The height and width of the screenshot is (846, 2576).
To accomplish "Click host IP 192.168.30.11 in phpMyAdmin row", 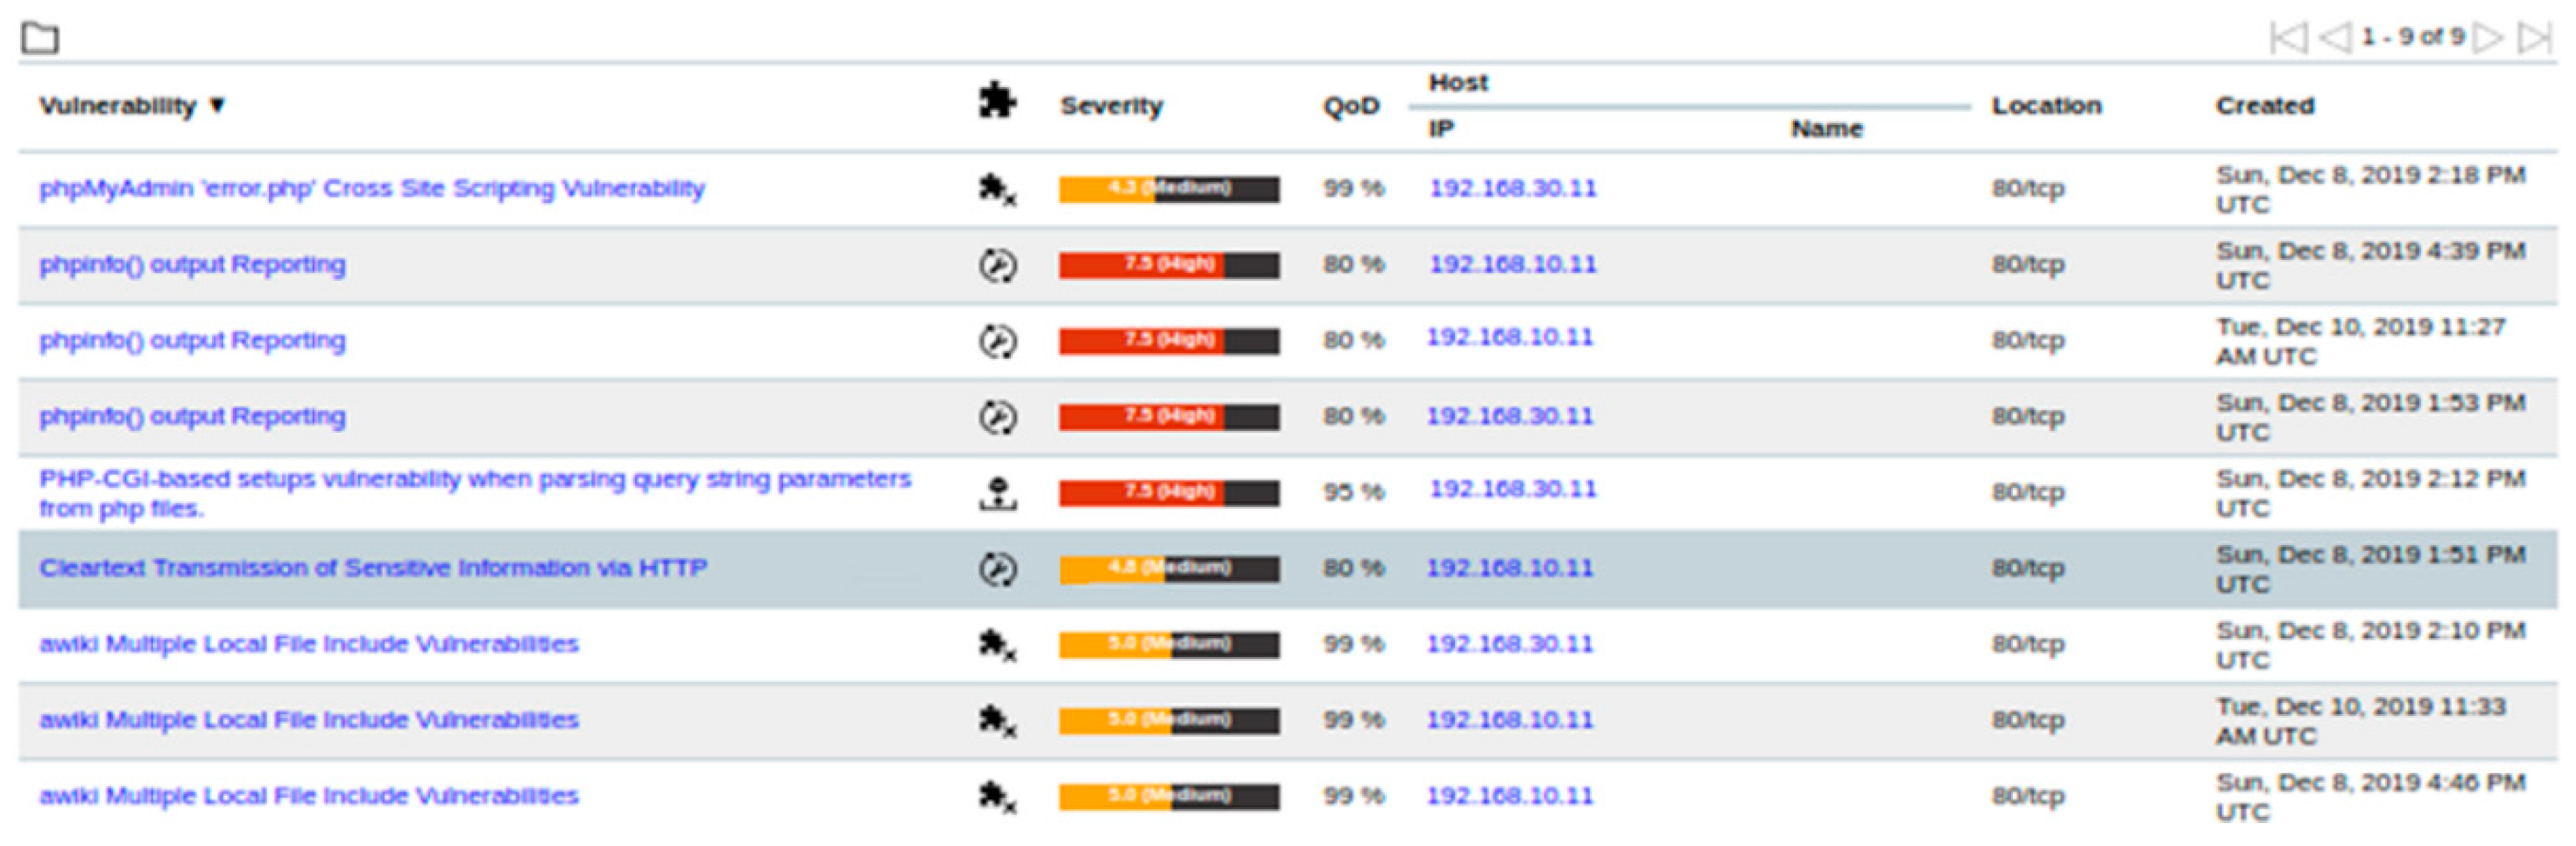I will (1513, 189).
